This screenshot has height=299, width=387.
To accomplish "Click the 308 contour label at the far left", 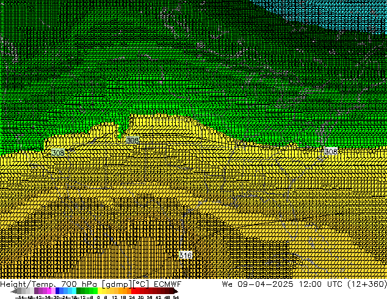I will coord(58,153).
